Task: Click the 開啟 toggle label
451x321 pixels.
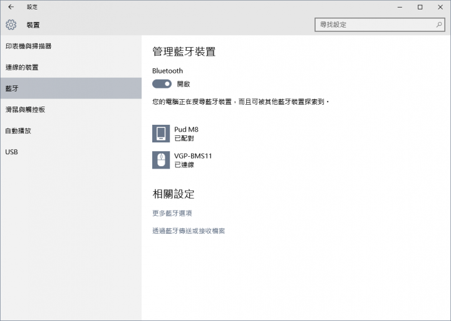Action: (x=184, y=84)
